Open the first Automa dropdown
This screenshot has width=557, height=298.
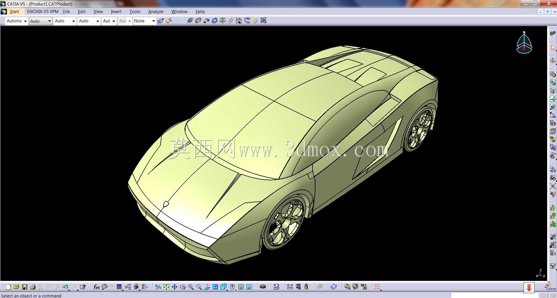[x=17, y=21]
